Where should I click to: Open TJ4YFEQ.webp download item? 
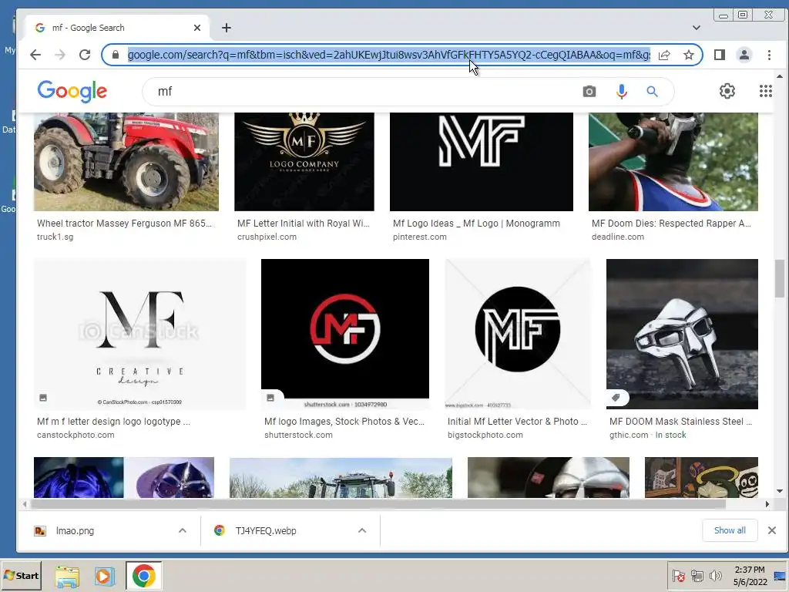pyautogui.click(x=266, y=530)
